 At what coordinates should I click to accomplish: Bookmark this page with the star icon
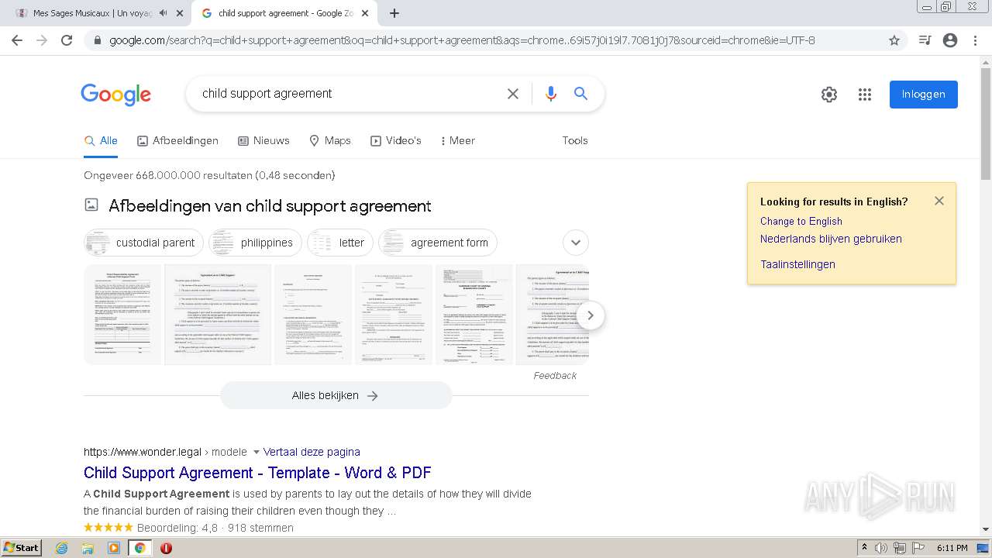click(x=894, y=40)
